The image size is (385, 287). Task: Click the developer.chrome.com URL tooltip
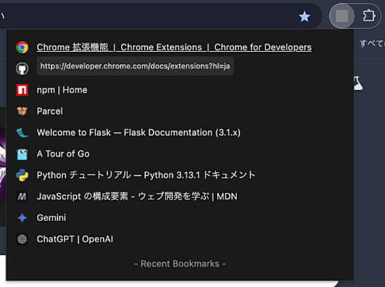(x=135, y=66)
